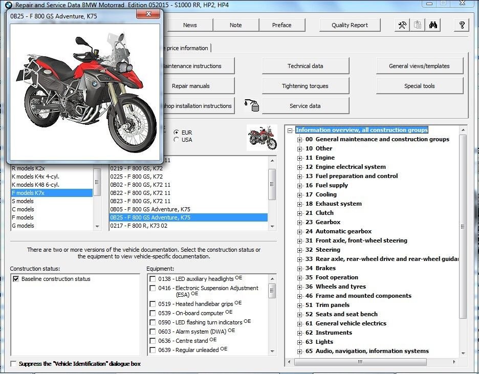Check 0636 Centre stand option

153,341
